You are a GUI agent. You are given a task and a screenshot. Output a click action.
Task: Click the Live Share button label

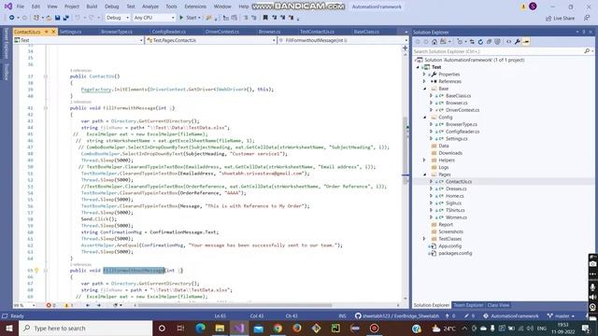pyautogui.click(x=563, y=18)
